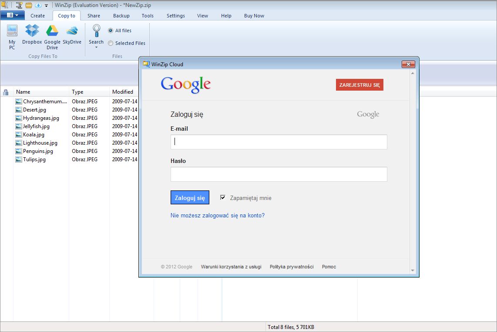
Task: Select the Desert.jpg file icon
Action: (19, 110)
